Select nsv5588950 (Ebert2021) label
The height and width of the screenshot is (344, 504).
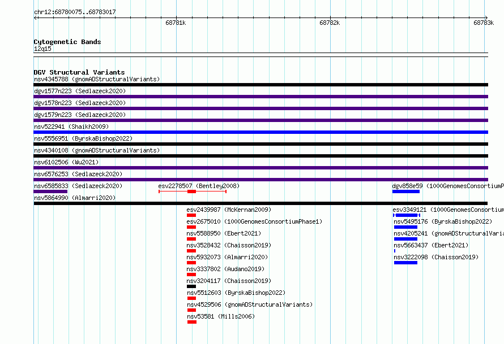224,233
